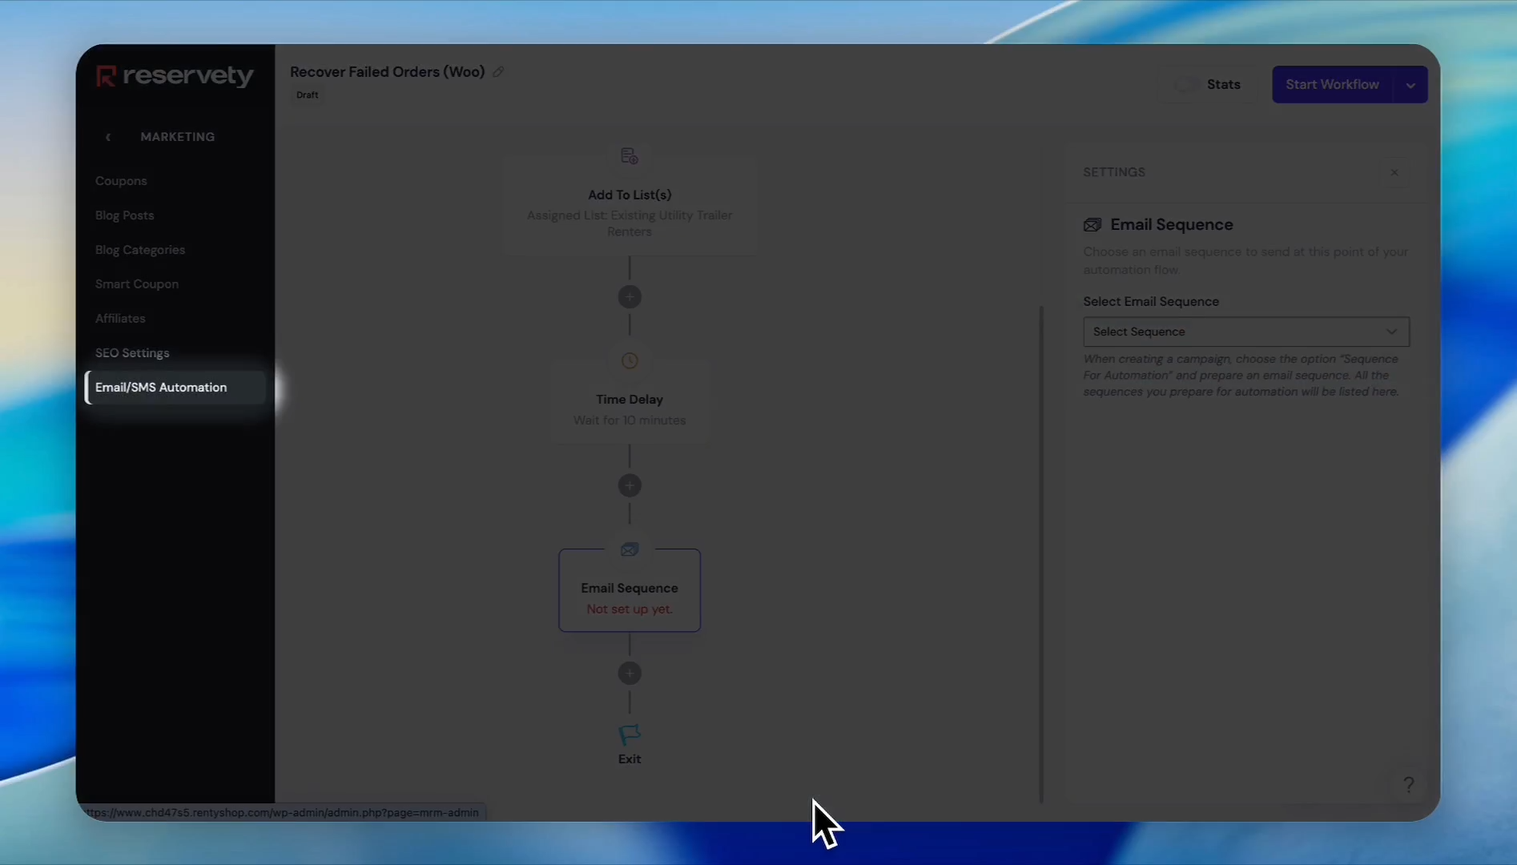Viewport: 1517px width, 865px height.
Task: Click the Email Sequence envelope icon on the step
Action: [630, 549]
